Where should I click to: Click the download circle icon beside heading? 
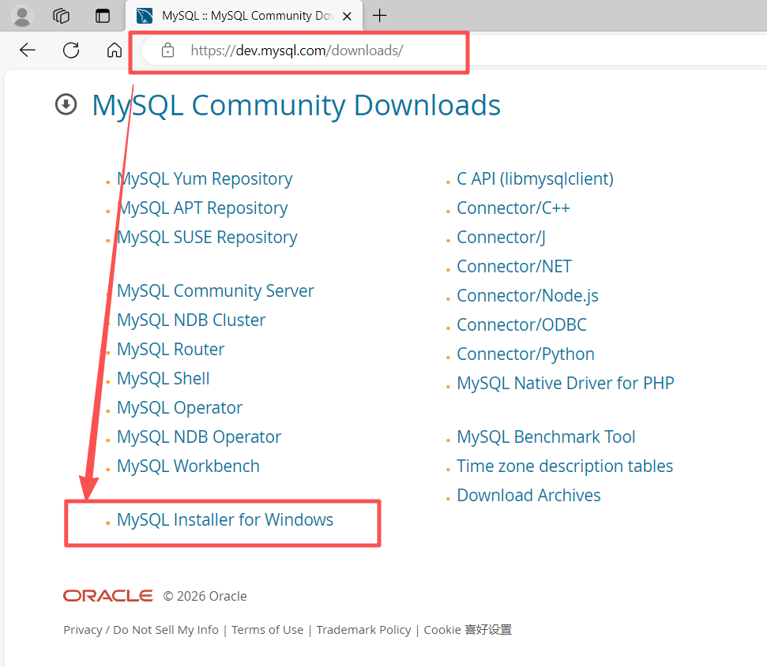click(x=66, y=104)
